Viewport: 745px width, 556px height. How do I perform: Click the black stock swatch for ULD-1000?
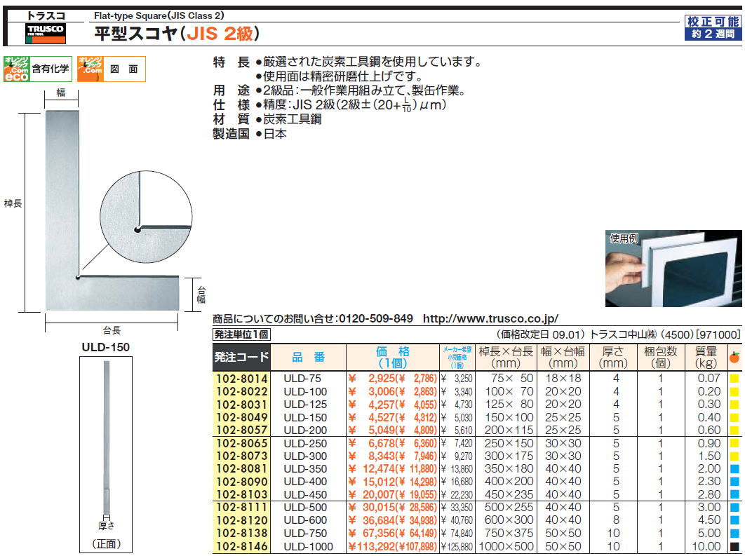[734, 546]
